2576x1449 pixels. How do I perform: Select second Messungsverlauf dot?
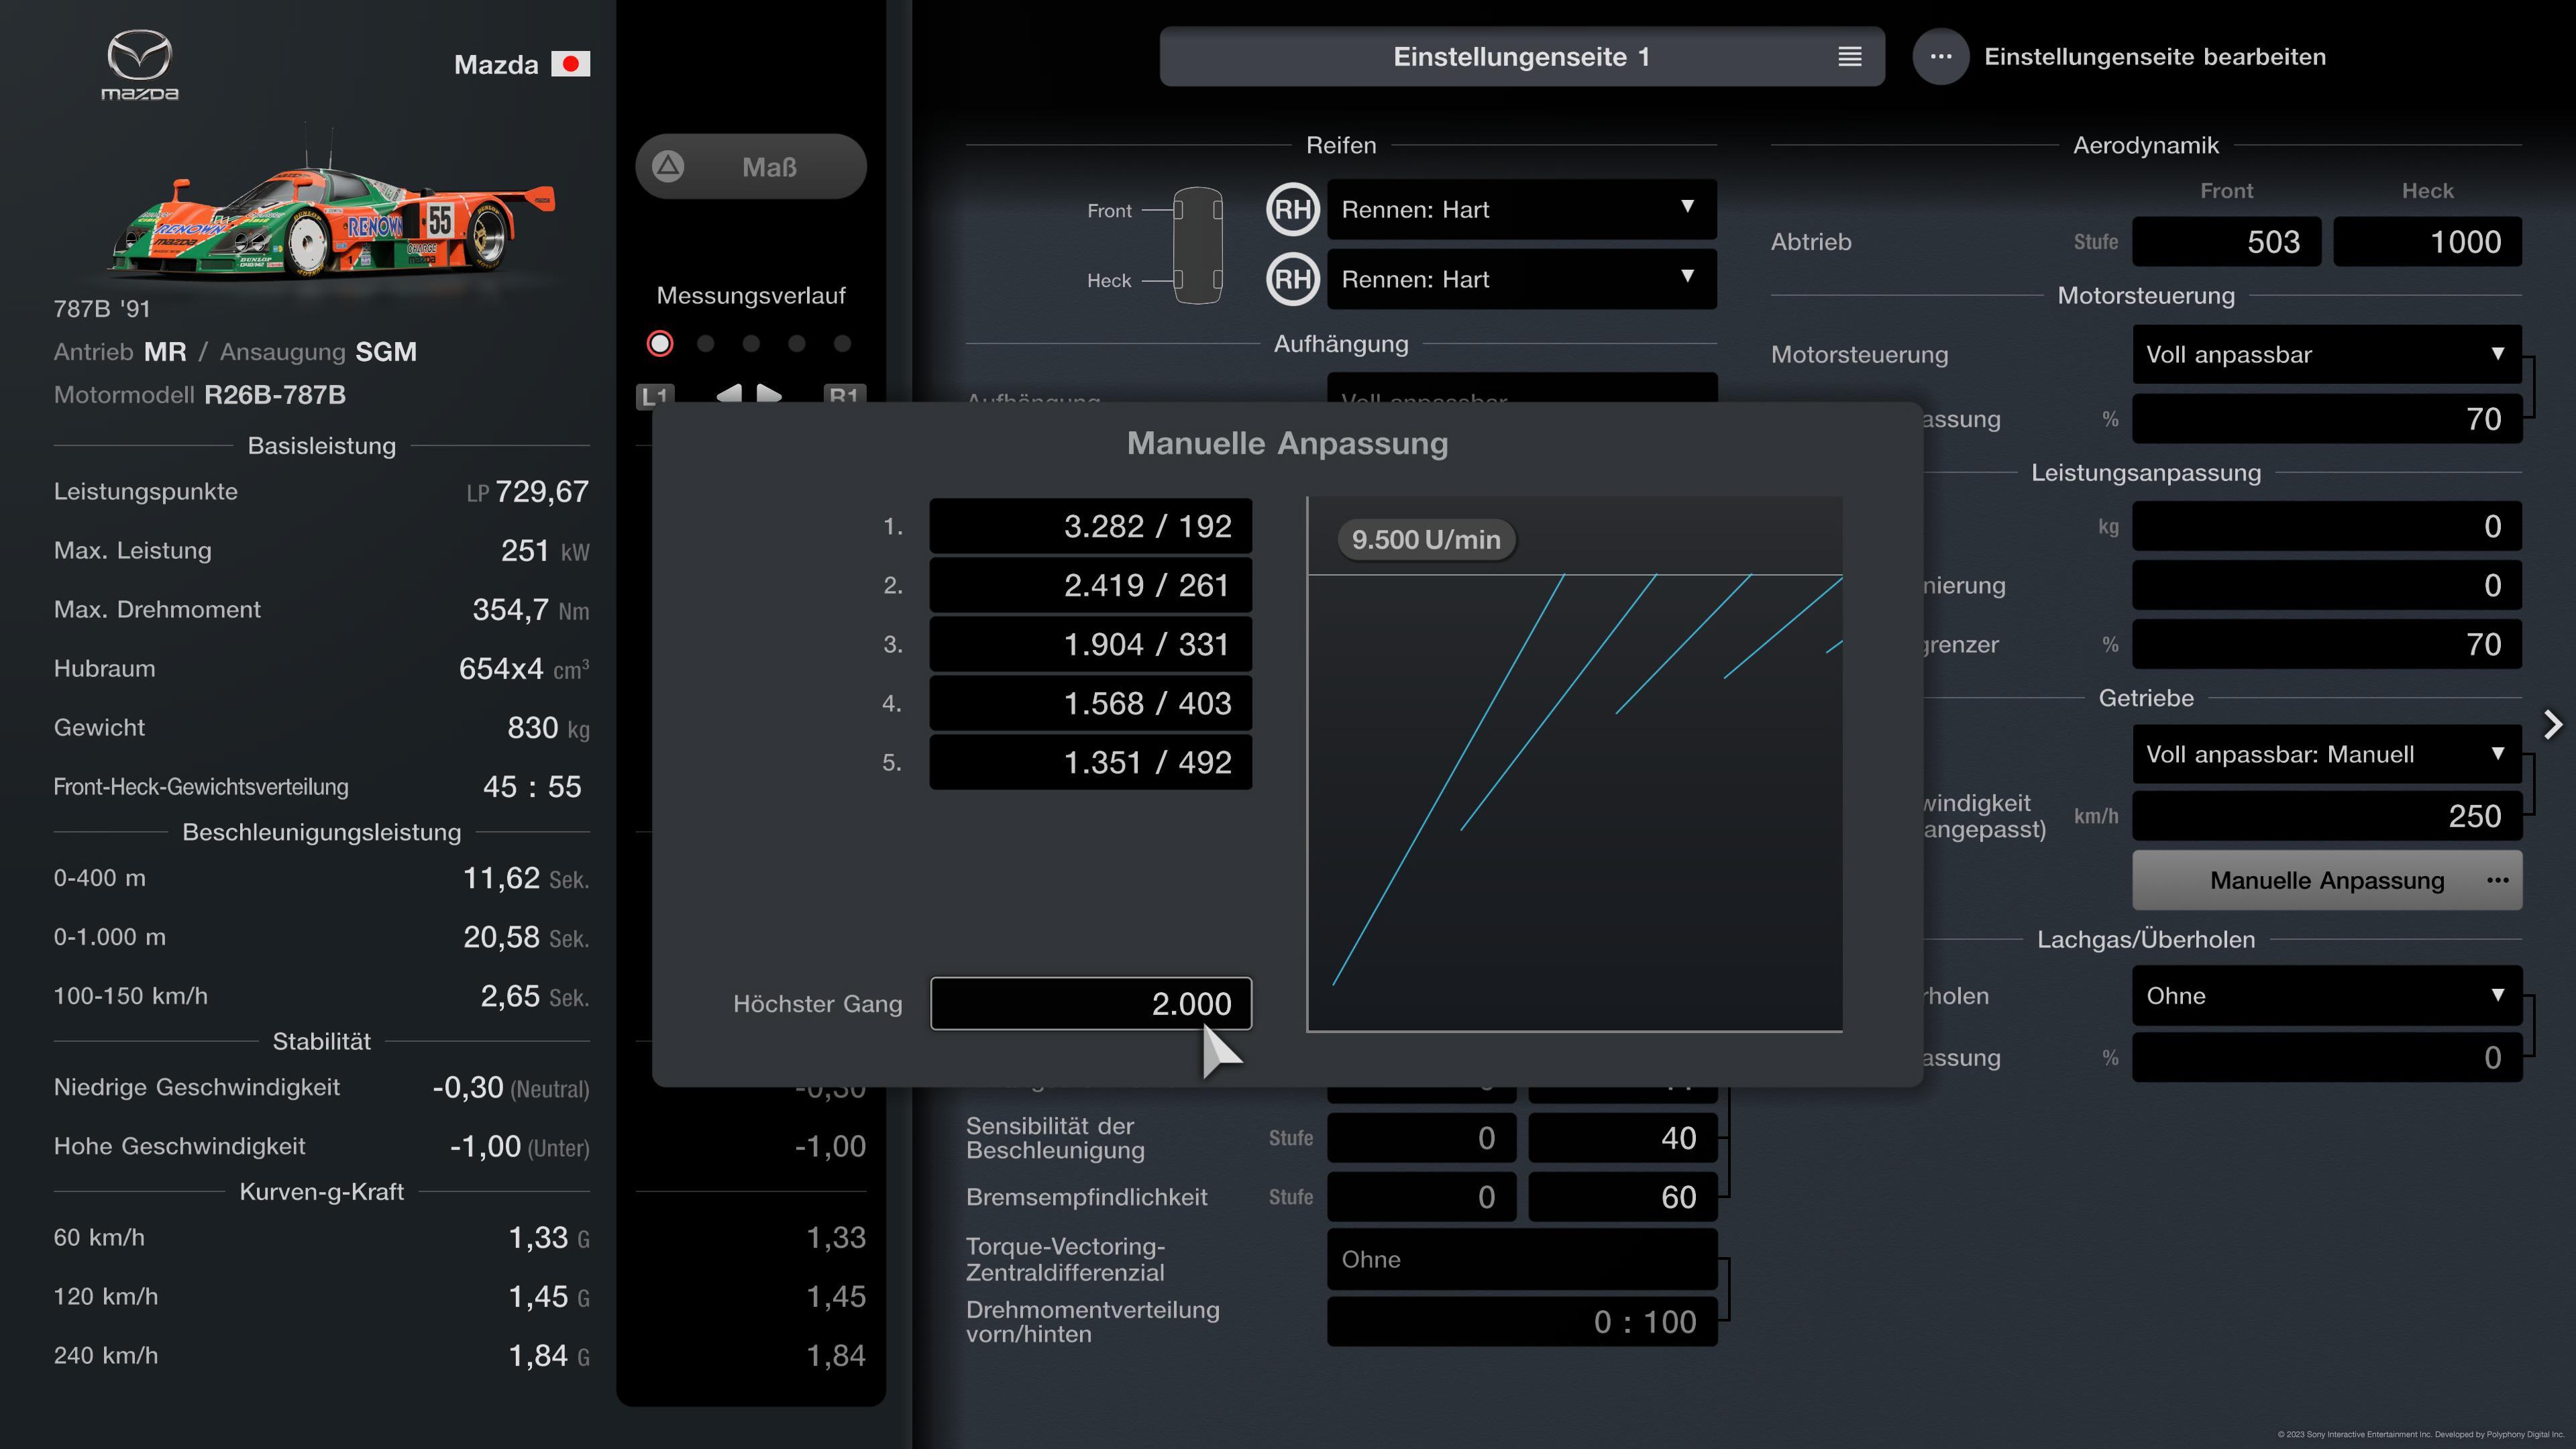click(706, 344)
